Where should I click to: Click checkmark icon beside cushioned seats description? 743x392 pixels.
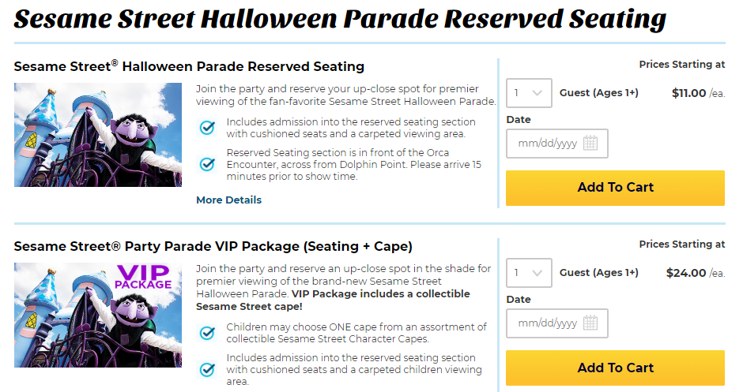pos(207,128)
